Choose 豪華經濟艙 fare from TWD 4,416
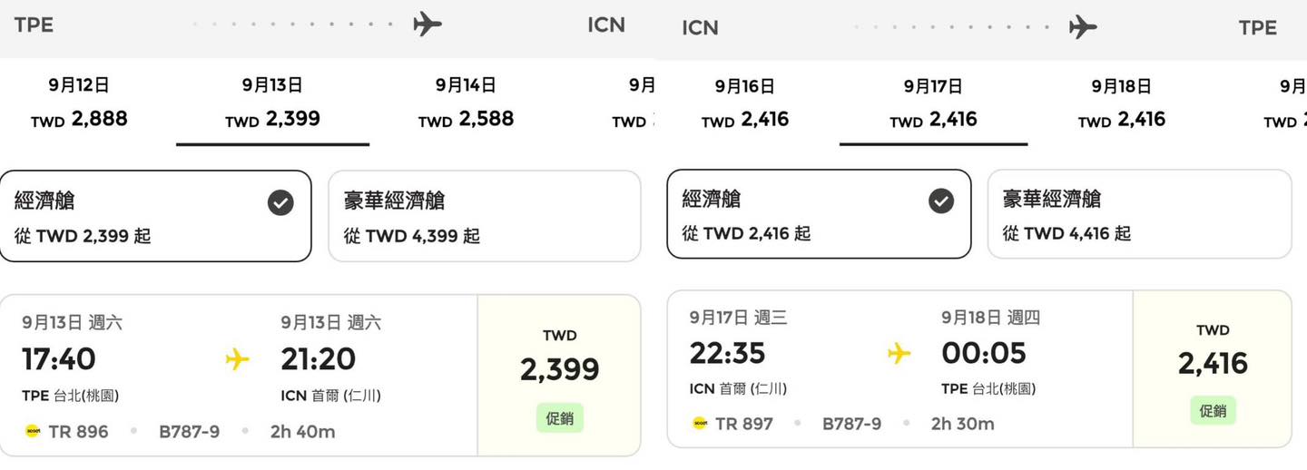Screen dimensions: 1307x470 coord(1139,214)
